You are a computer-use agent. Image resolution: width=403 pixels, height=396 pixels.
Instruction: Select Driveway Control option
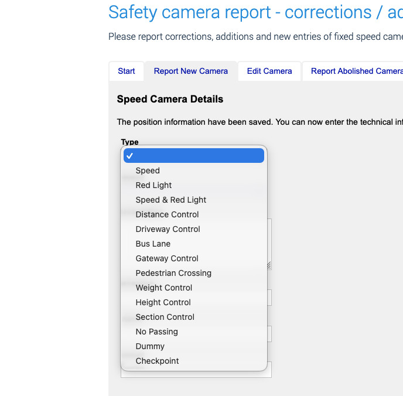point(168,229)
